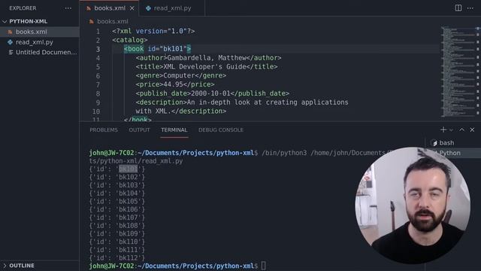
Task: Click the price value 44.95
Action: (x=173, y=84)
